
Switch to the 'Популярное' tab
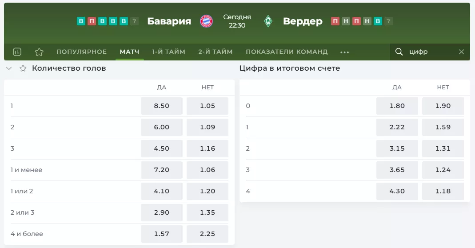(81, 52)
